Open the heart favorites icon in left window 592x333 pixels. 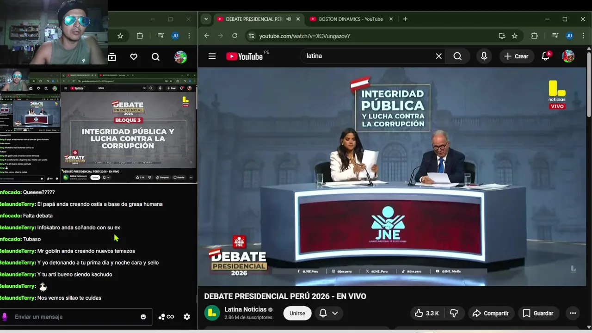[x=134, y=57]
